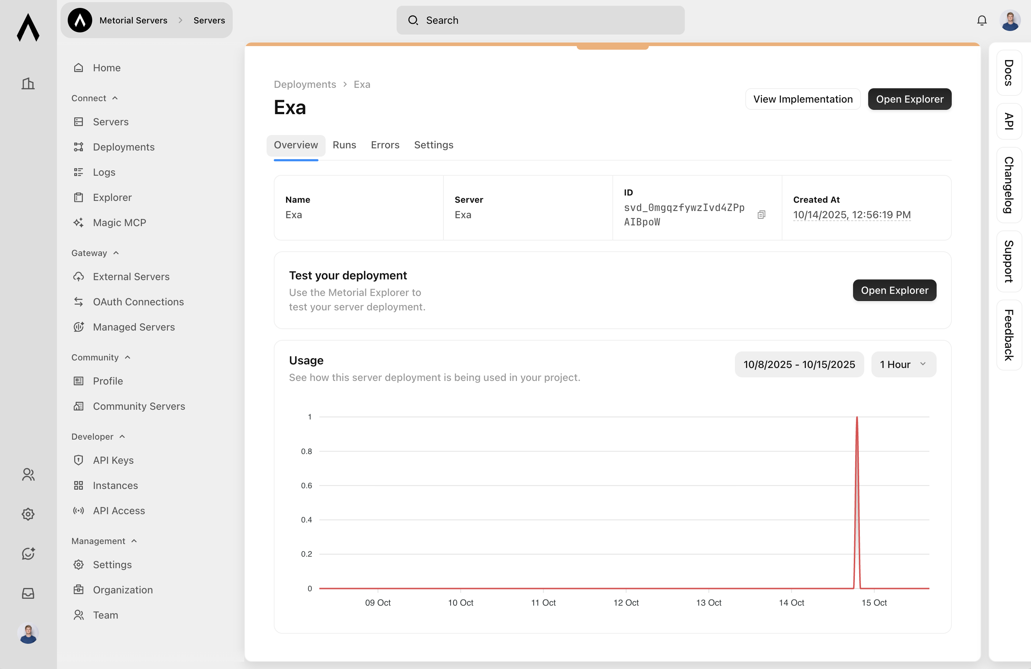Click Open Explorer in the Test your deployment card
The image size is (1031, 669).
894,290
